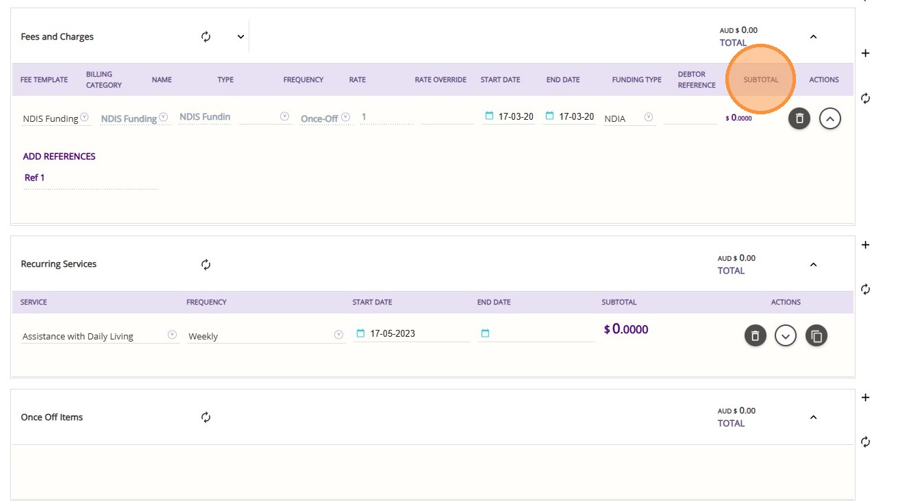The height and width of the screenshot is (501, 898).
Task: Click the 17-05-2023 start date value
Action: point(392,334)
